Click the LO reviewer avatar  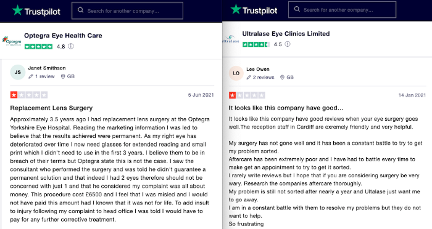pyautogui.click(x=236, y=73)
